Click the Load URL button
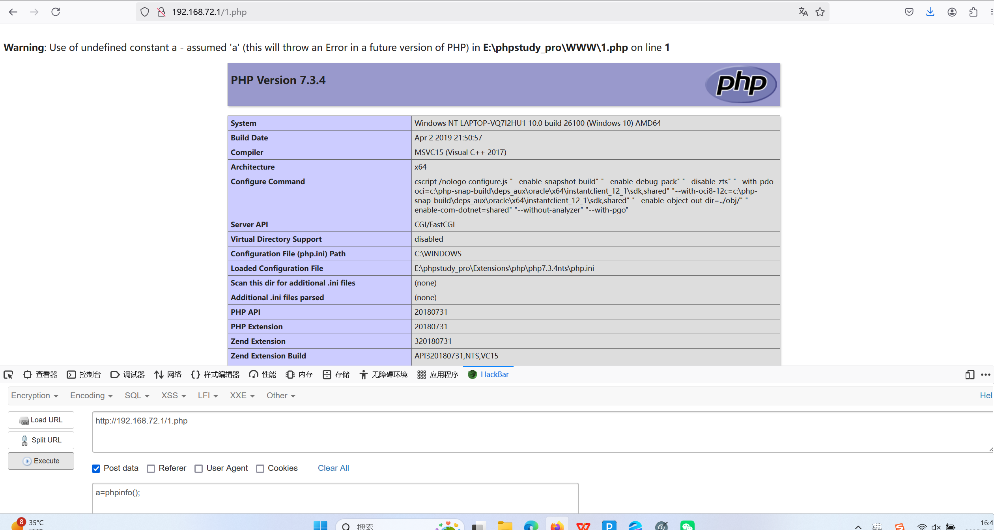This screenshot has width=994, height=530. 41,420
